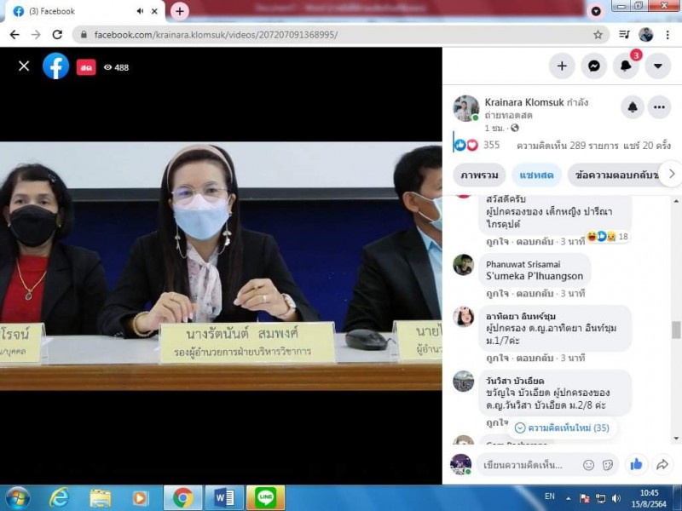Open อาทิตยา อินทร์ชุม profile name

(521, 316)
